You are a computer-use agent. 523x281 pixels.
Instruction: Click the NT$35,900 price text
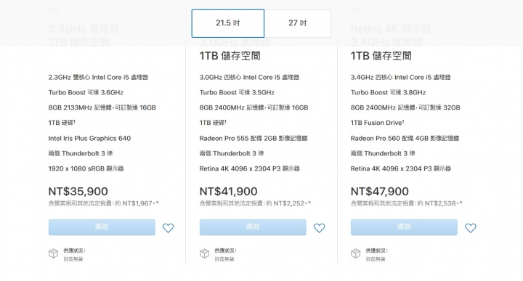pos(78,192)
